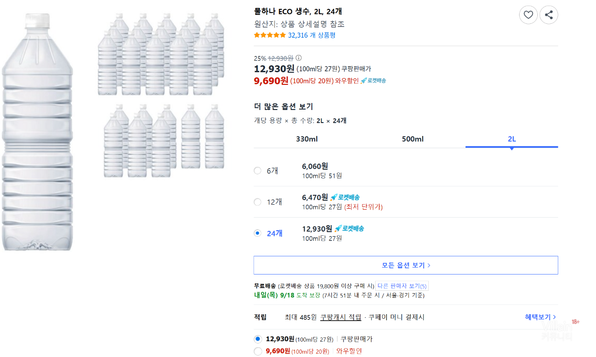
Task: Select the 2L size tab
Action: click(x=512, y=139)
